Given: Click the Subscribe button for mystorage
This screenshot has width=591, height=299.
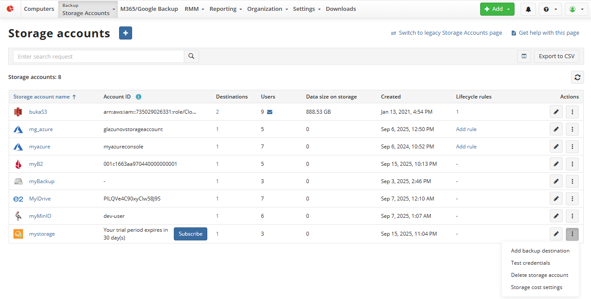Looking at the screenshot, I should pos(190,234).
